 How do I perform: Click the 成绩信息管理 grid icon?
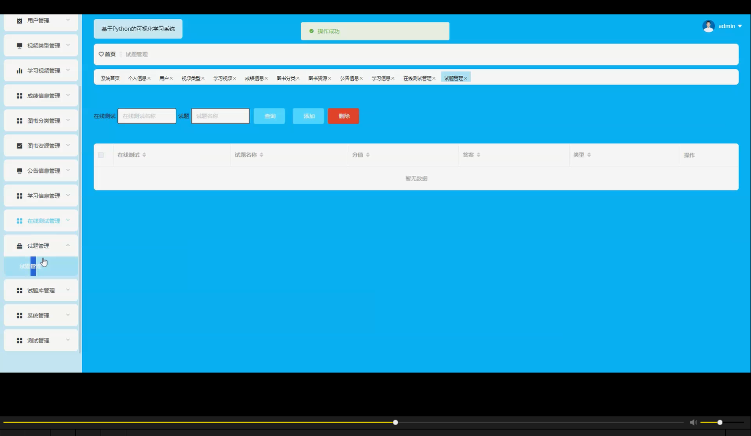(19, 95)
